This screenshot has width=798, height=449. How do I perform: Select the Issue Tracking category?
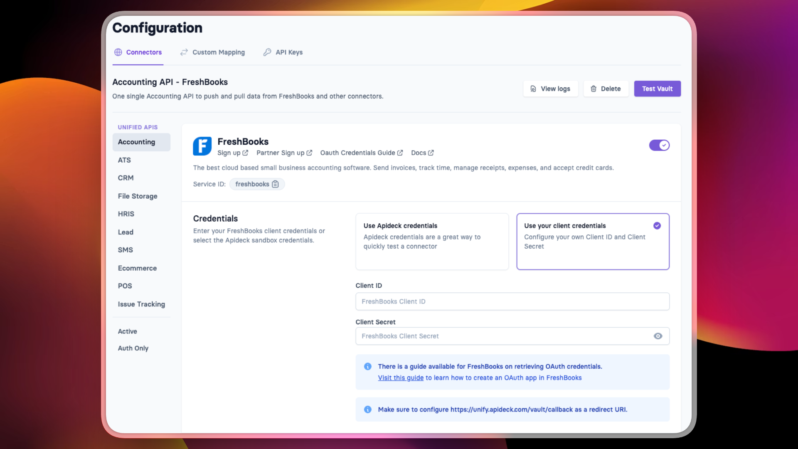point(141,304)
